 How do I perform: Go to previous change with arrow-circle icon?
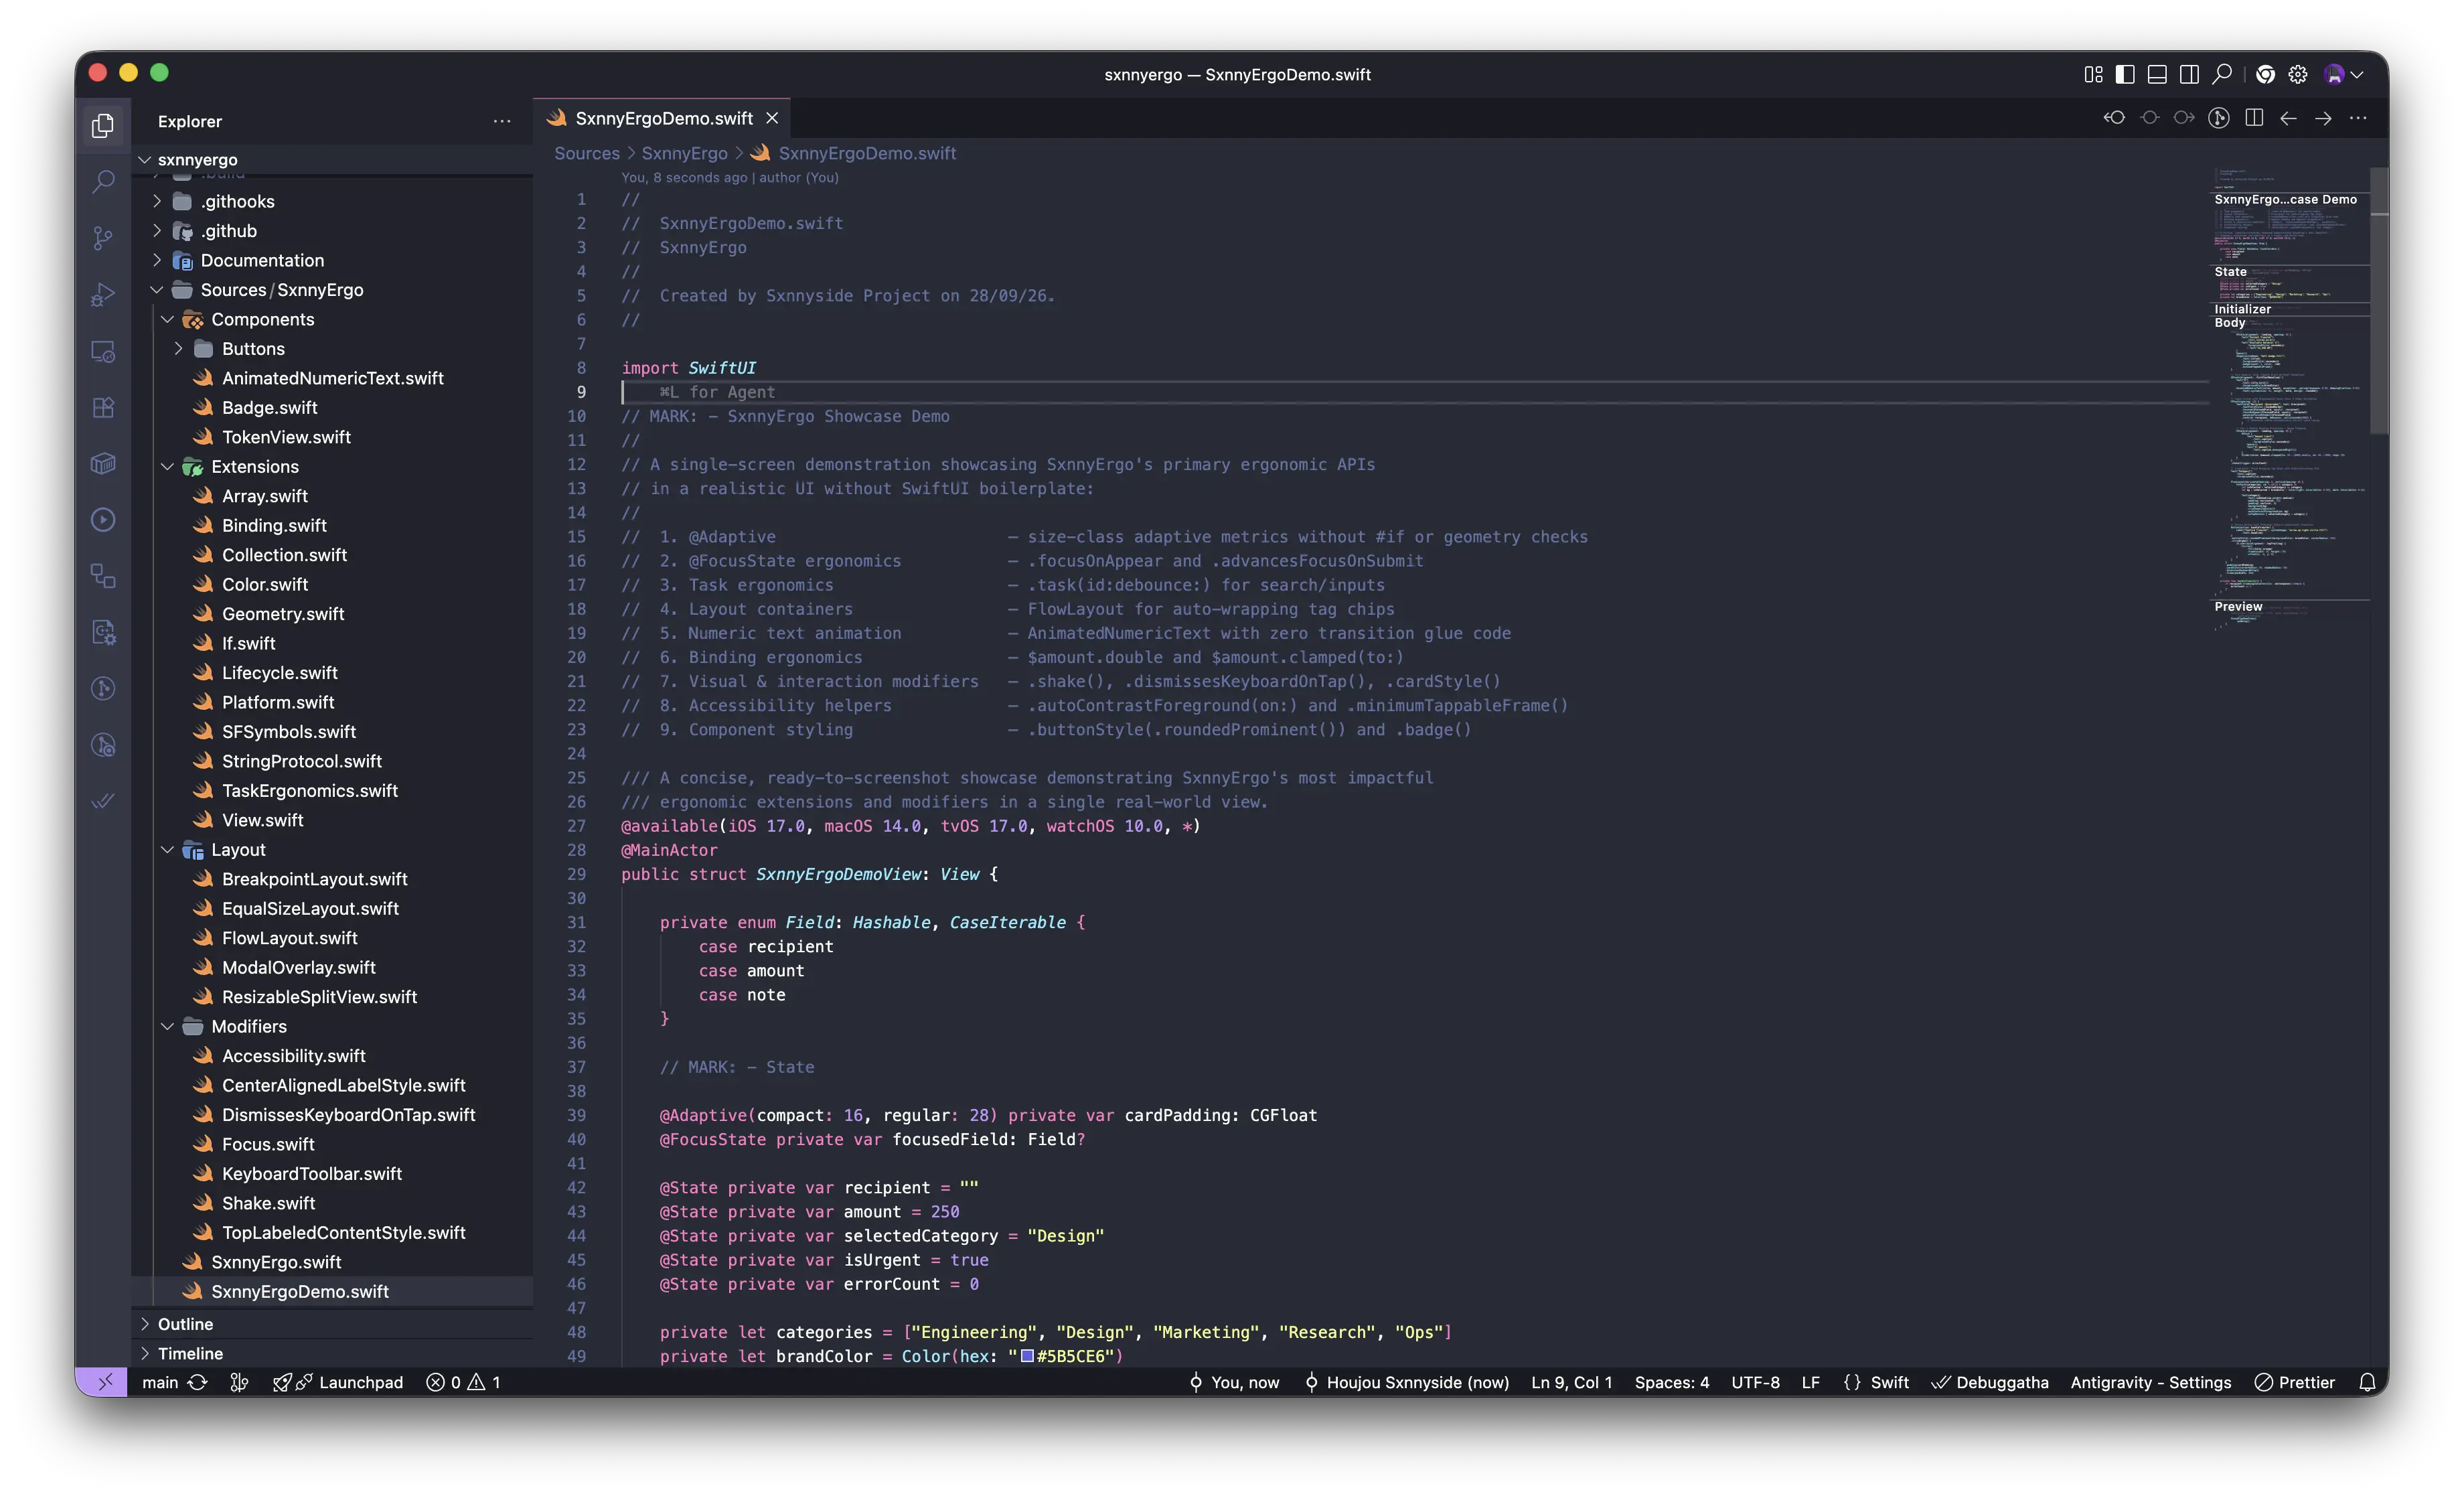pyautogui.click(x=2114, y=118)
